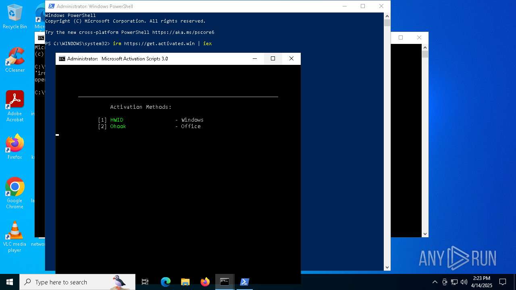Viewport: 516px width, 290px height.
Task: Maximize the Windows PowerShell window
Action: tap(363, 6)
